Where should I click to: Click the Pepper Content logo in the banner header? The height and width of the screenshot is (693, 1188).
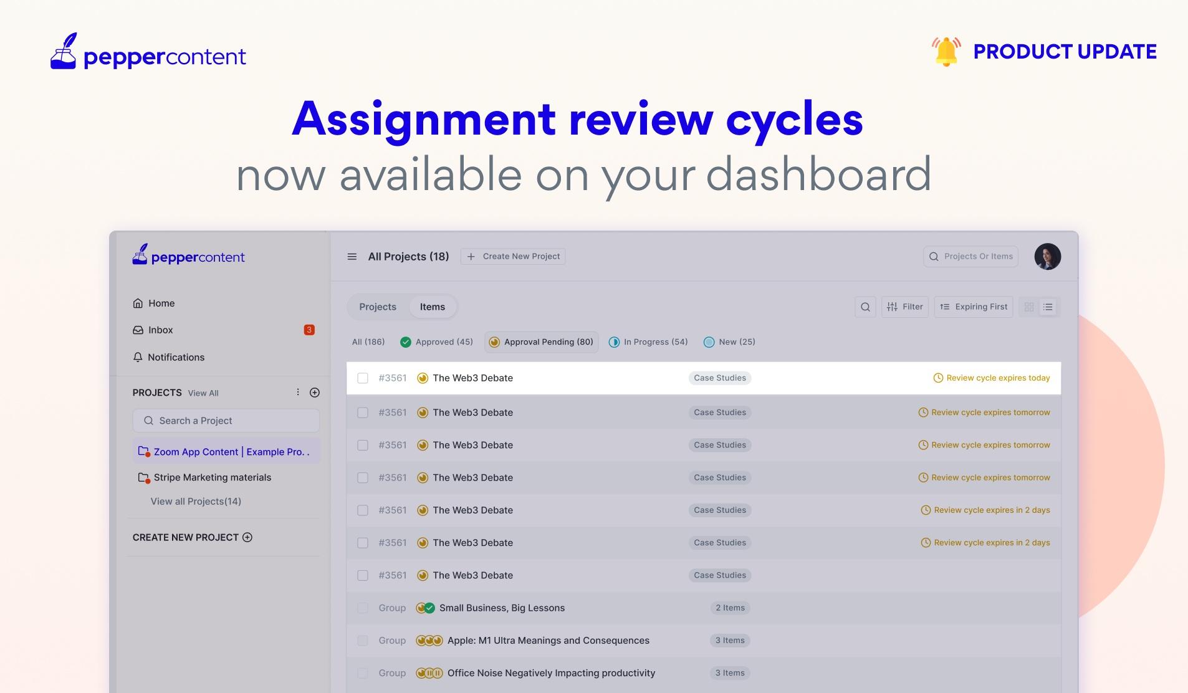pyautogui.click(x=148, y=52)
